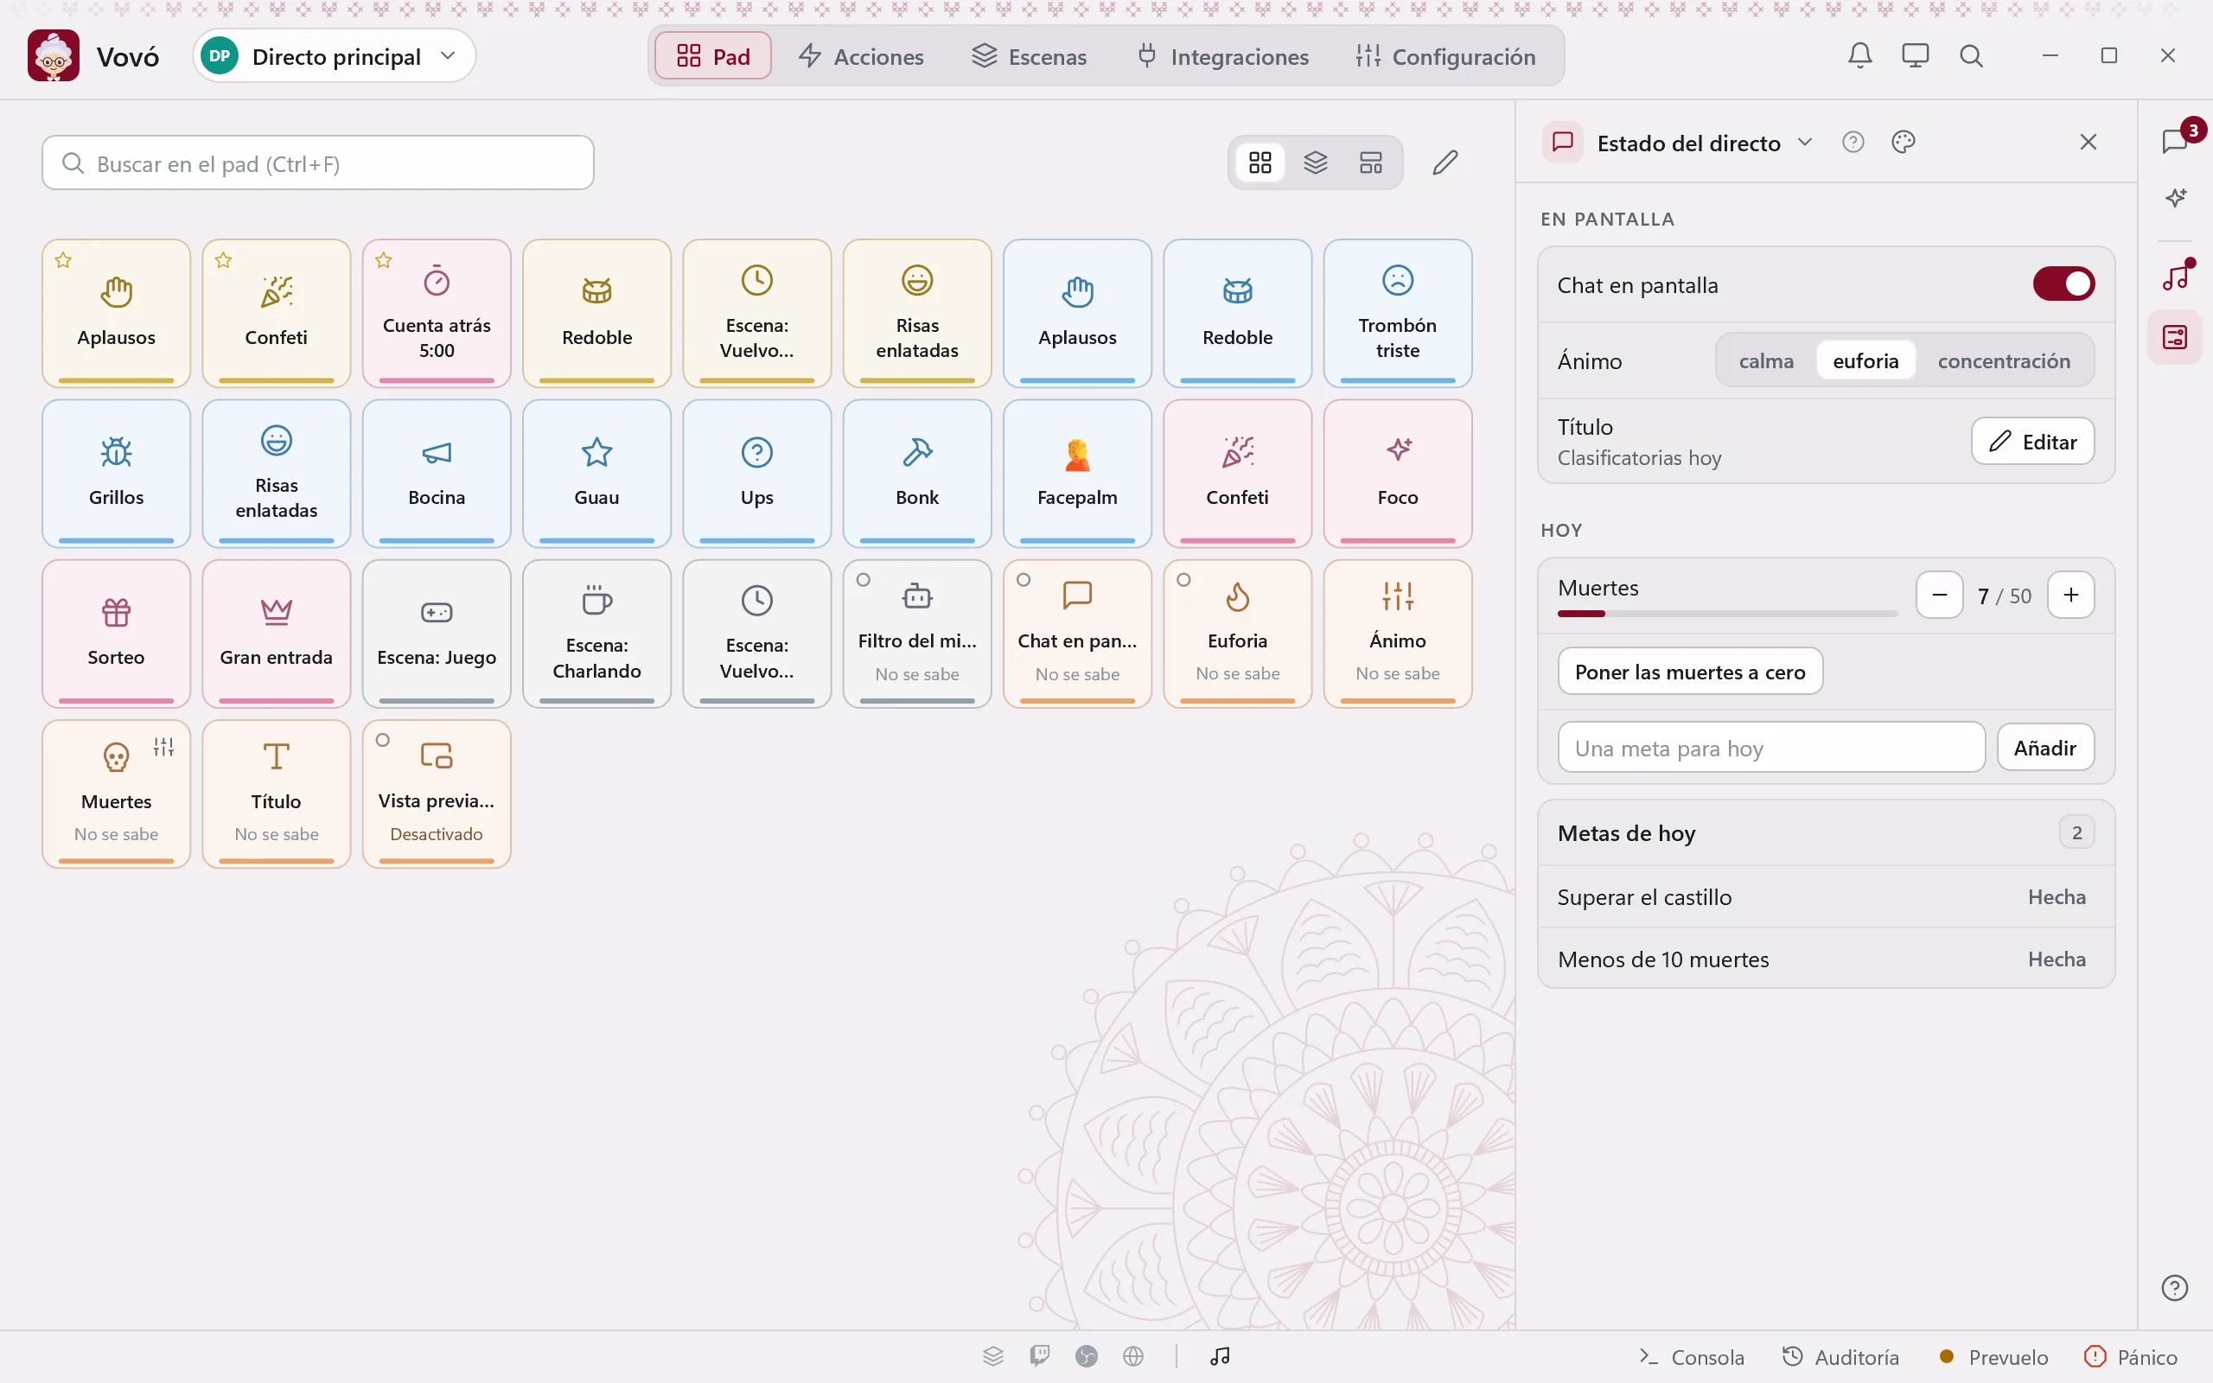Open the Ánimo pad tile options

tap(1397, 633)
